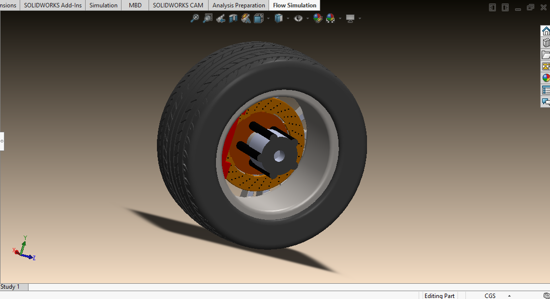This screenshot has width=550, height=299.
Task: Switch to the MBD tab
Action: point(135,5)
